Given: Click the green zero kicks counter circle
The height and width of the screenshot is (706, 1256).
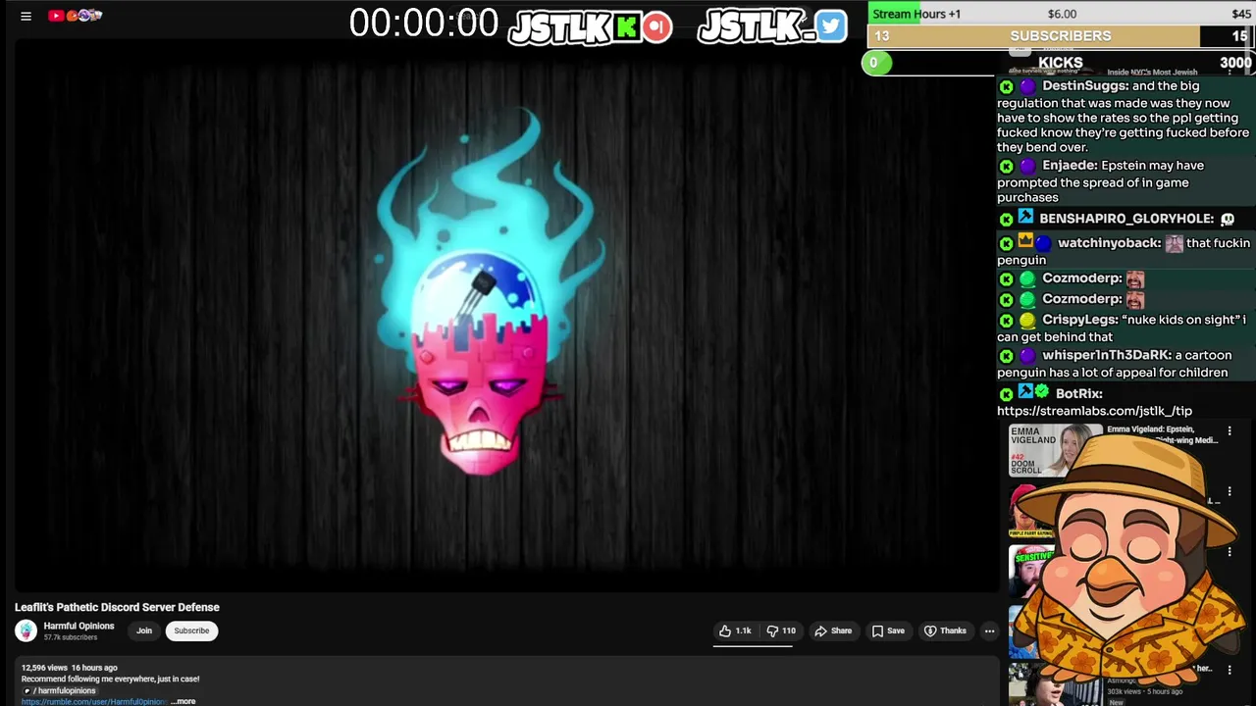Looking at the screenshot, I should click(x=876, y=63).
